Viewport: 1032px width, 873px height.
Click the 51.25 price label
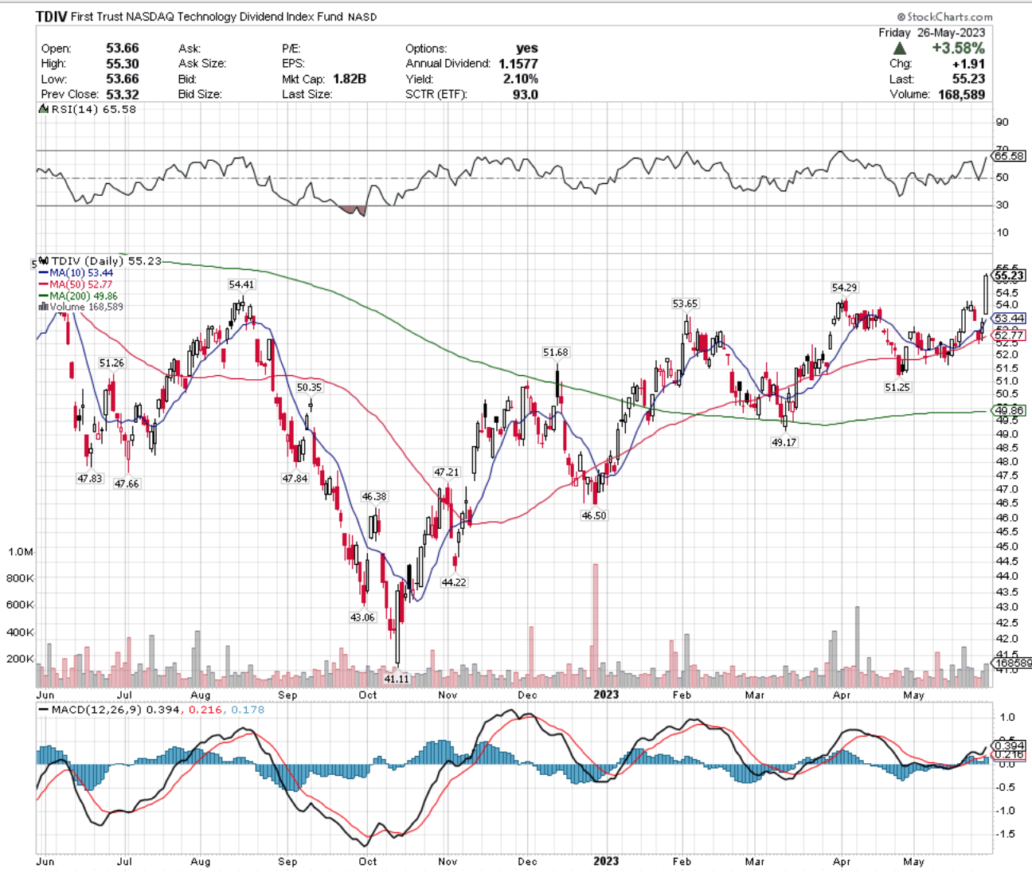click(897, 387)
